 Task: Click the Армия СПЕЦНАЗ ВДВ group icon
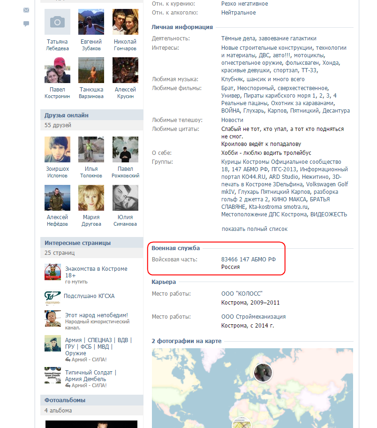pyautogui.click(x=53, y=343)
